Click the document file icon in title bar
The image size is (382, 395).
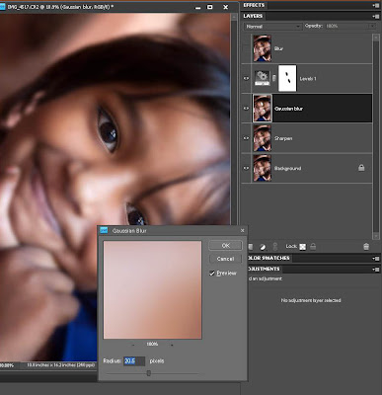tap(2, 7)
